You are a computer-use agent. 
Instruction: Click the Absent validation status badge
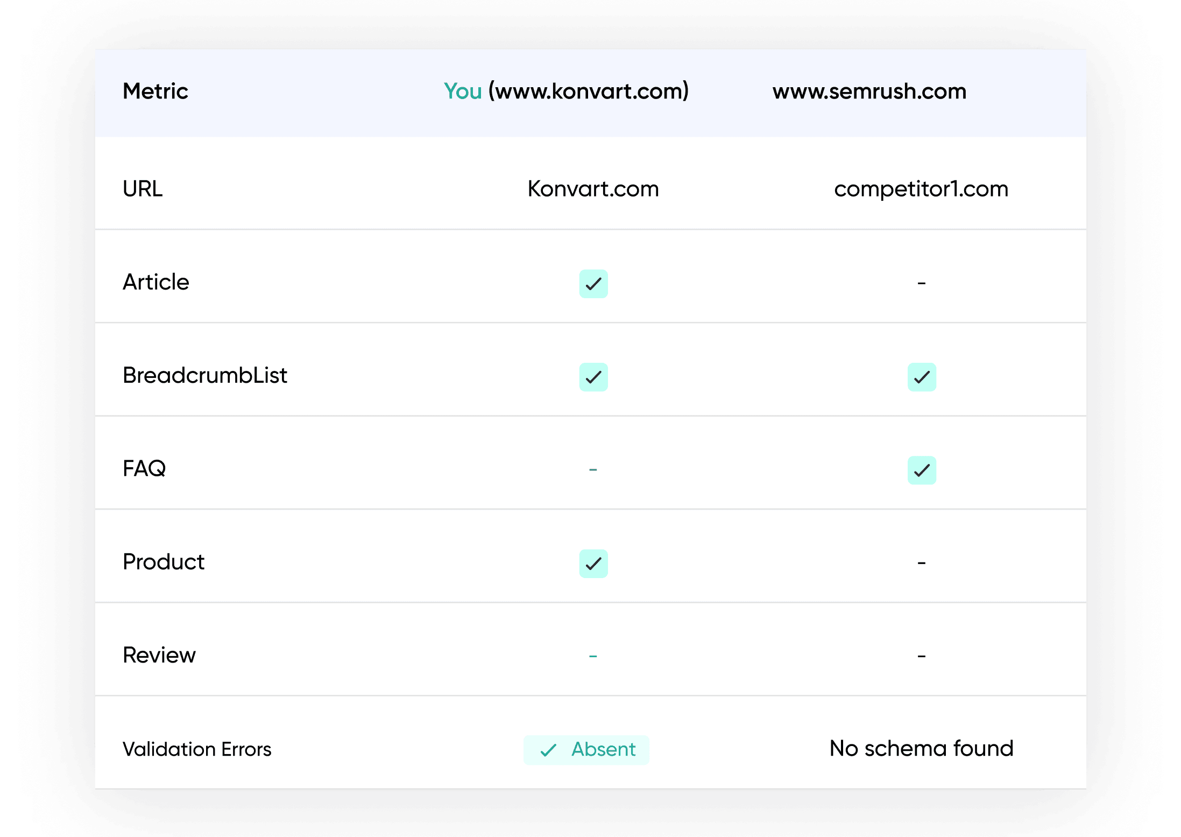(x=586, y=750)
